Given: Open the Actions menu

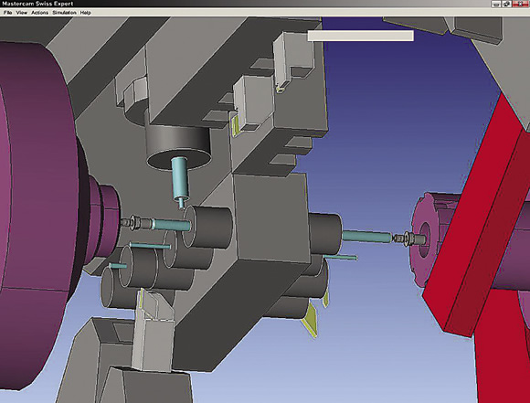Looking at the screenshot, I should point(40,13).
